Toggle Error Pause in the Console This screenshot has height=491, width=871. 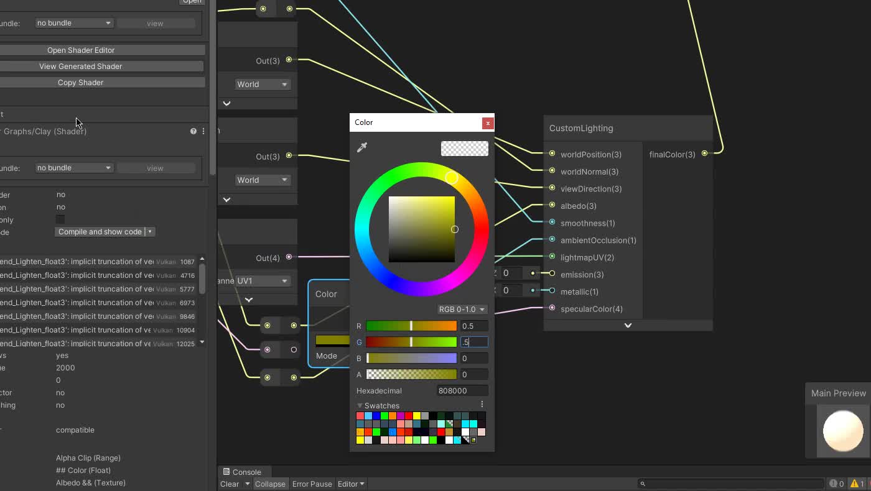point(312,484)
